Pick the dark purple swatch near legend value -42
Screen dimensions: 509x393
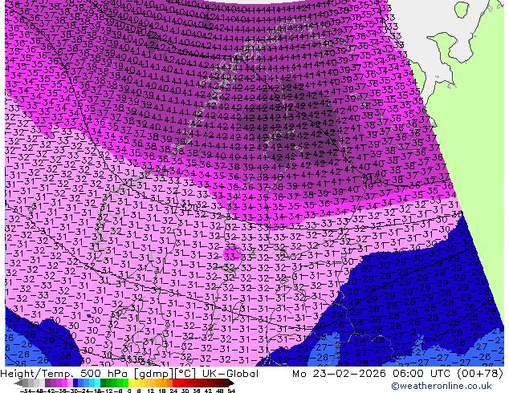tap(47, 383)
